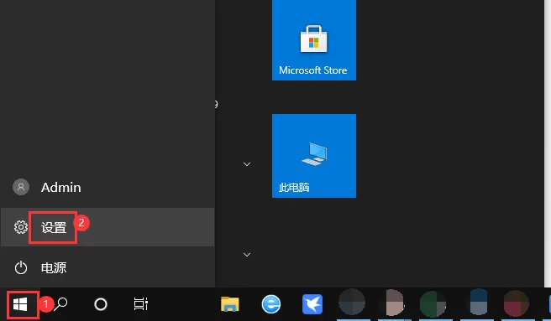Open the 电源 power menu

[x=108, y=267]
